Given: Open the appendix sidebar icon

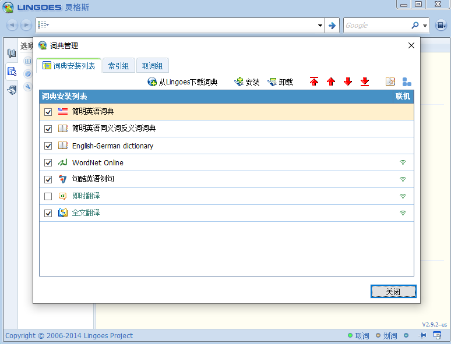Looking at the screenshot, I should pos(12,90).
